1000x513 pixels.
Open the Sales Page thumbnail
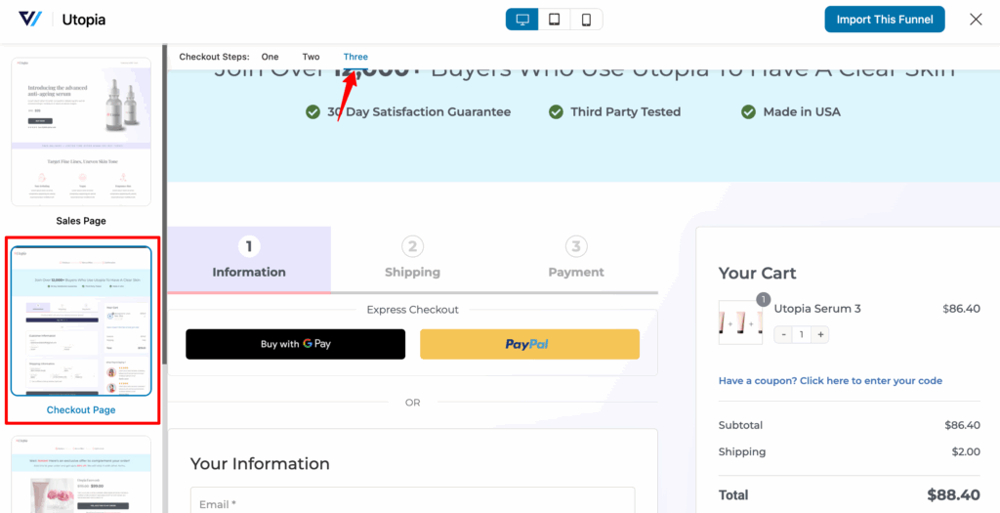pos(81,132)
